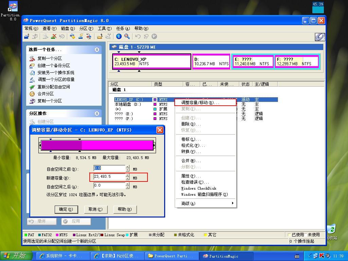Expand the 高级(A) submenu arrow
The image size is (348, 261).
click(232, 203)
